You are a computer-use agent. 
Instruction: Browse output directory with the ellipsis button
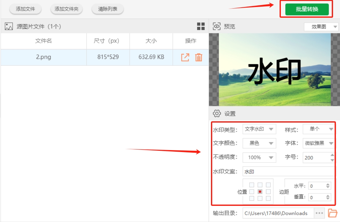(x=319, y=213)
